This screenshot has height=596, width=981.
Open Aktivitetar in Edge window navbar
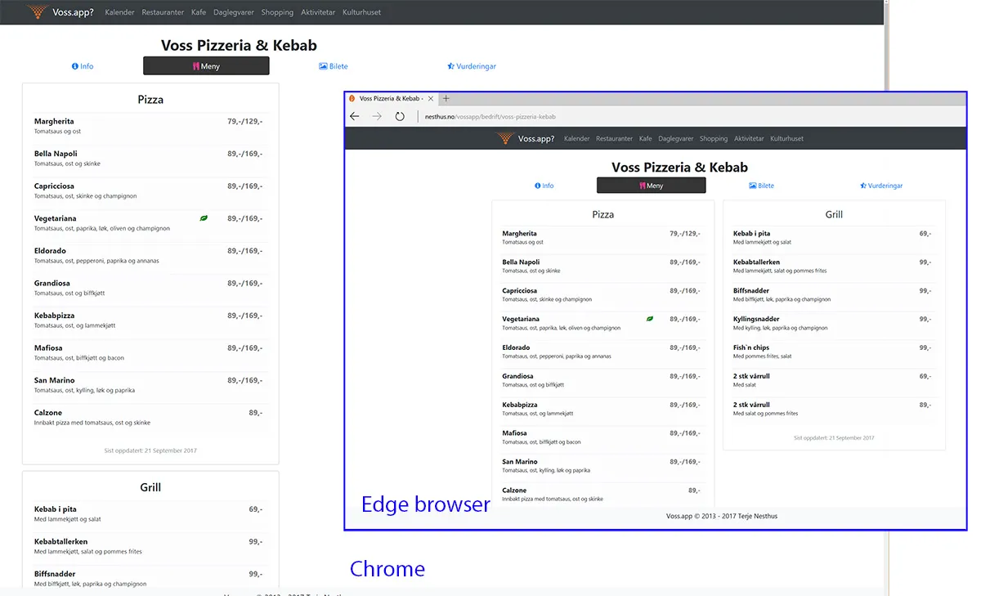[x=749, y=139]
